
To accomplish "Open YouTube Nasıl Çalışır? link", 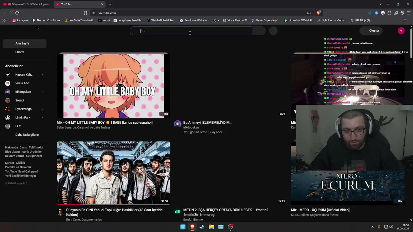I will pyautogui.click(x=22, y=171).
